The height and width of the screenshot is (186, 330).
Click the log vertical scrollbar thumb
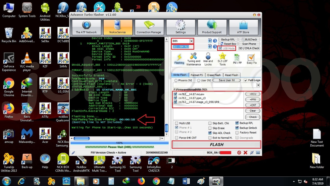(x=167, y=128)
